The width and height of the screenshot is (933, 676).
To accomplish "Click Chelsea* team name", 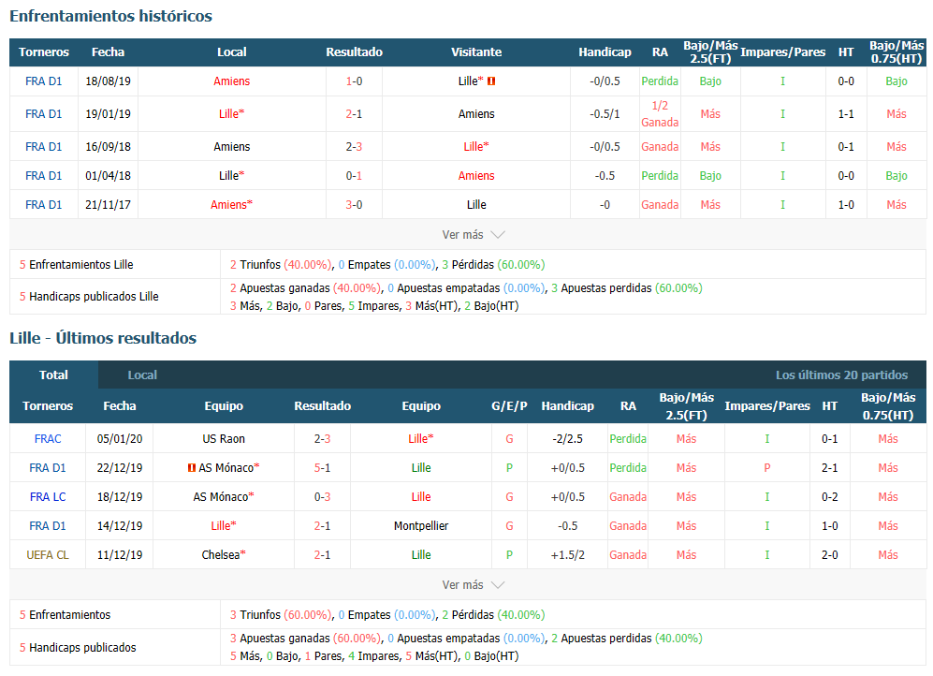I will point(224,555).
